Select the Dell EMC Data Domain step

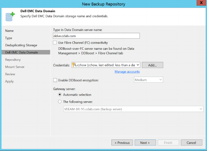pos(26,52)
